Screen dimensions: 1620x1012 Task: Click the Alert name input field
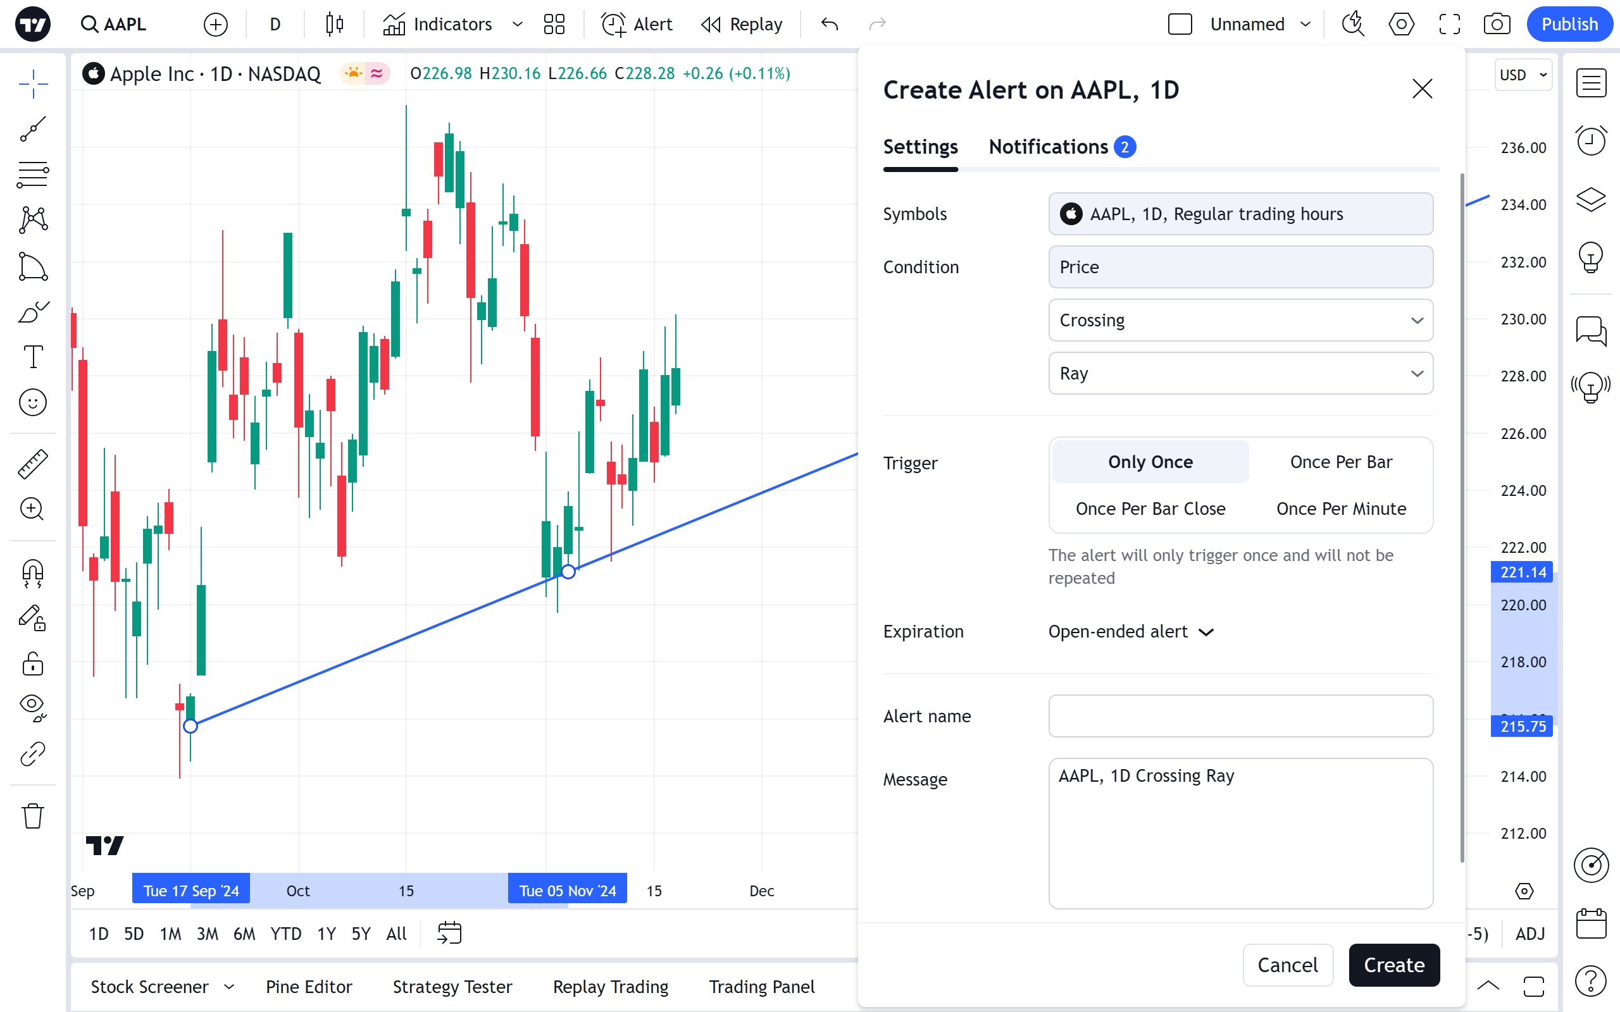pyautogui.click(x=1240, y=716)
